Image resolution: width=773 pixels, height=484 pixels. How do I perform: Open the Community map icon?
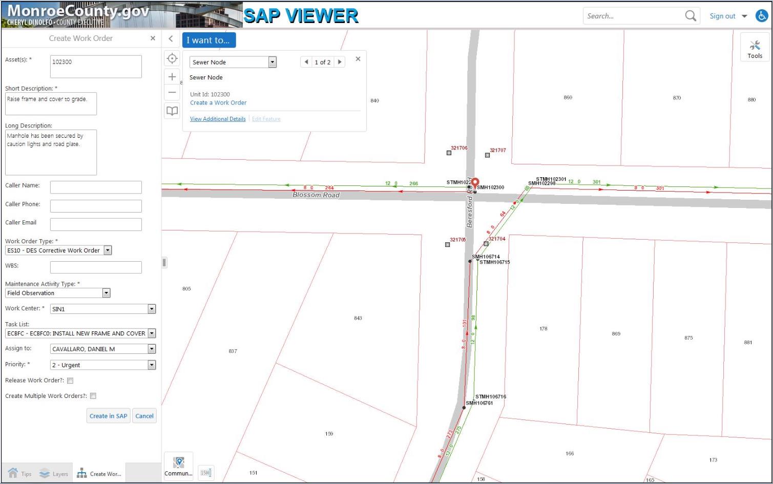178,466
